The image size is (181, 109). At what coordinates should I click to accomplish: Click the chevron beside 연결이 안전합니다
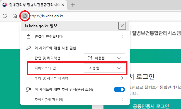[122, 37]
